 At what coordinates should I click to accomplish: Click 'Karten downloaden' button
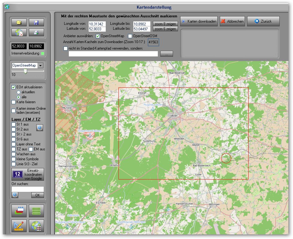[199, 21]
